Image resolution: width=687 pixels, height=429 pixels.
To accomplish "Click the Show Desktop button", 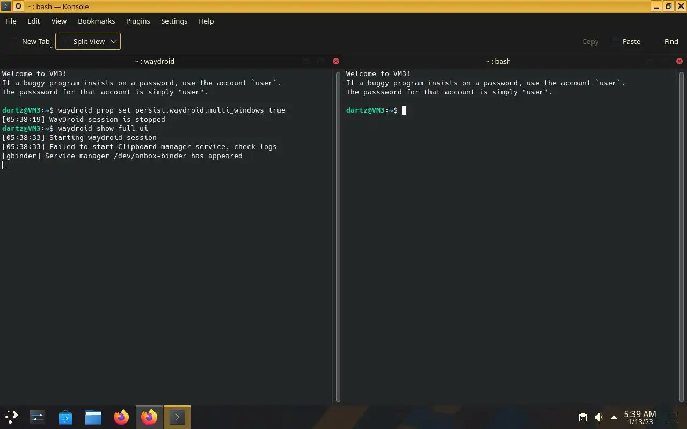I will pyautogui.click(x=673, y=417).
